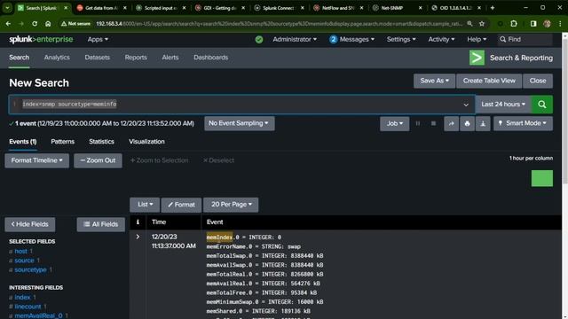Open browser extensions puzzle icon
The width and height of the screenshot is (568, 319).
(514, 24)
